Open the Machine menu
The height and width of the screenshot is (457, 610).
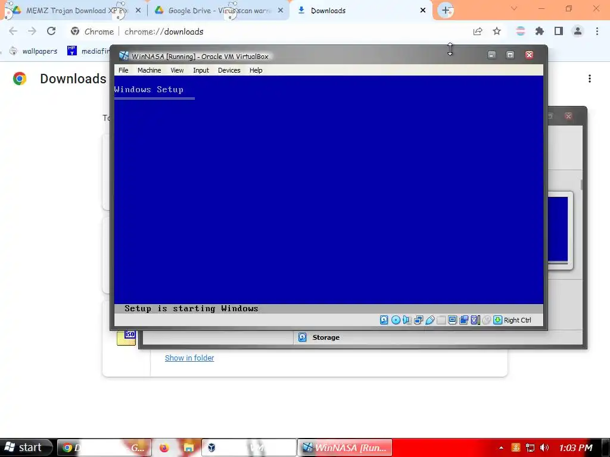[x=149, y=70]
